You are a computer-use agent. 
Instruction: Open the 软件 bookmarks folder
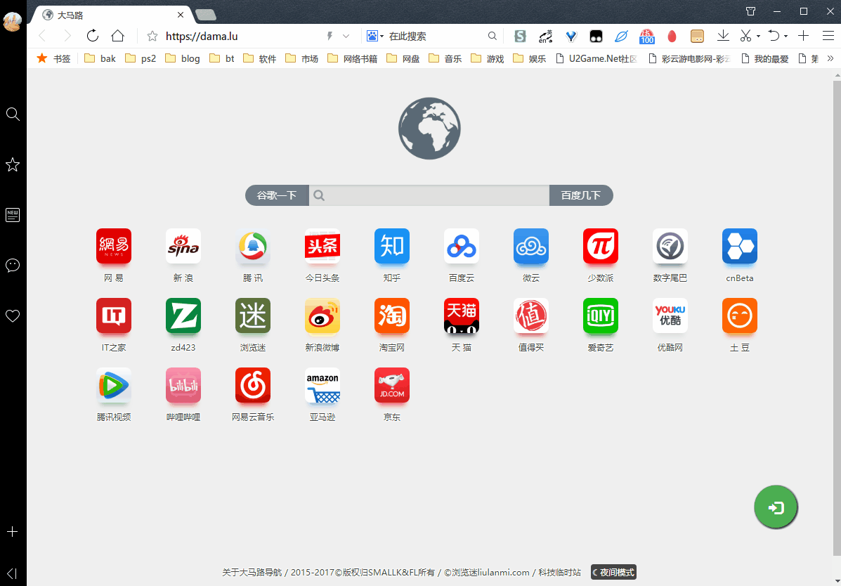(260, 58)
